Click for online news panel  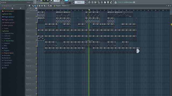tap(126, 2)
